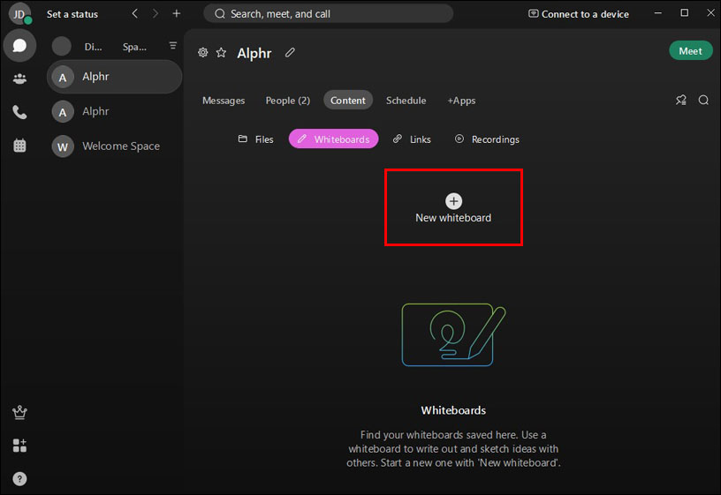Open the pinned messages icon
Image resolution: width=721 pixels, height=495 pixels.
click(681, 100)
